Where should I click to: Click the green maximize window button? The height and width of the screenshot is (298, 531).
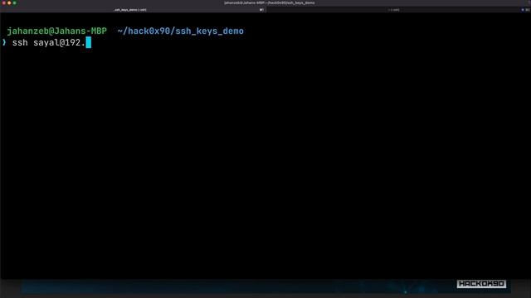pyautogui.click(x=14, y=2)
